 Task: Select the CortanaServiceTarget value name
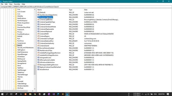46,39
